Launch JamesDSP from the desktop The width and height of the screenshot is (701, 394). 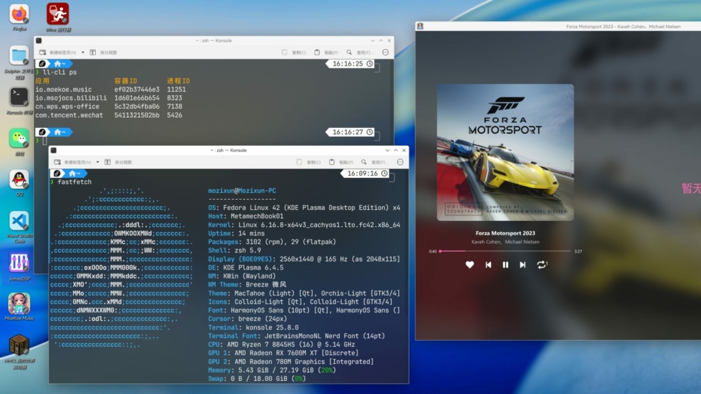[19, 263]
